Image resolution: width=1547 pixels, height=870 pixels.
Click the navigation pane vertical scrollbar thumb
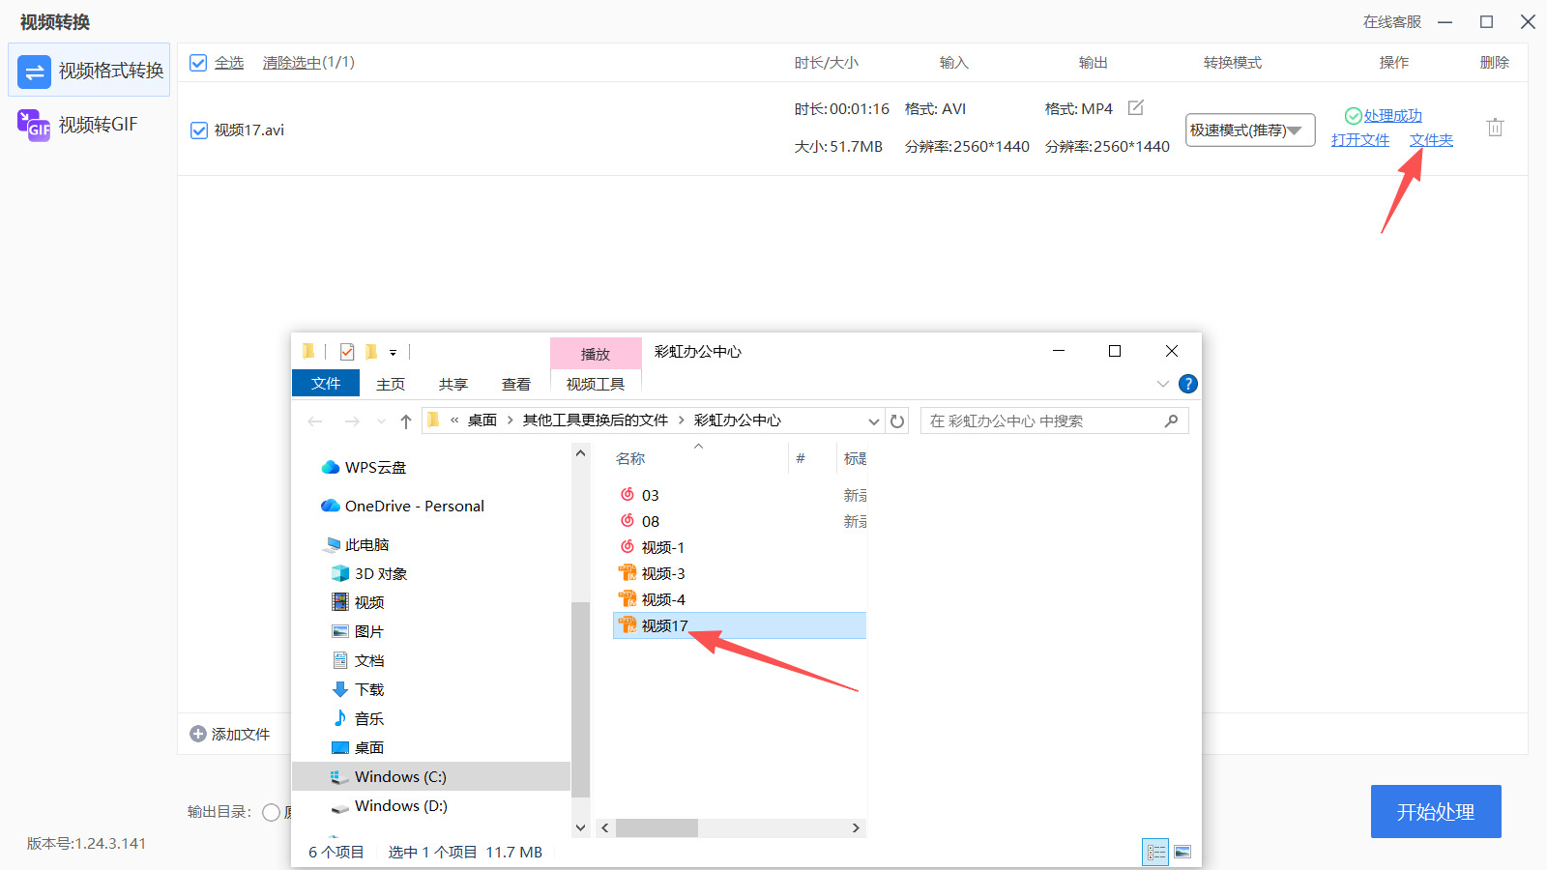point(580,699)
